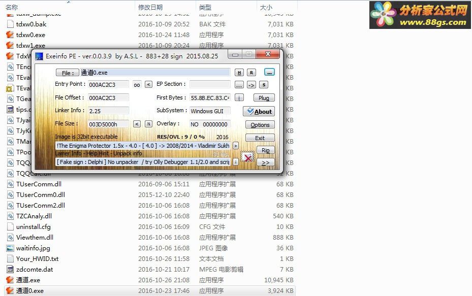Click the Exeinfo PE title bar app icon
Viewport: 472px width, 296px height.
[x=39, y=56]
